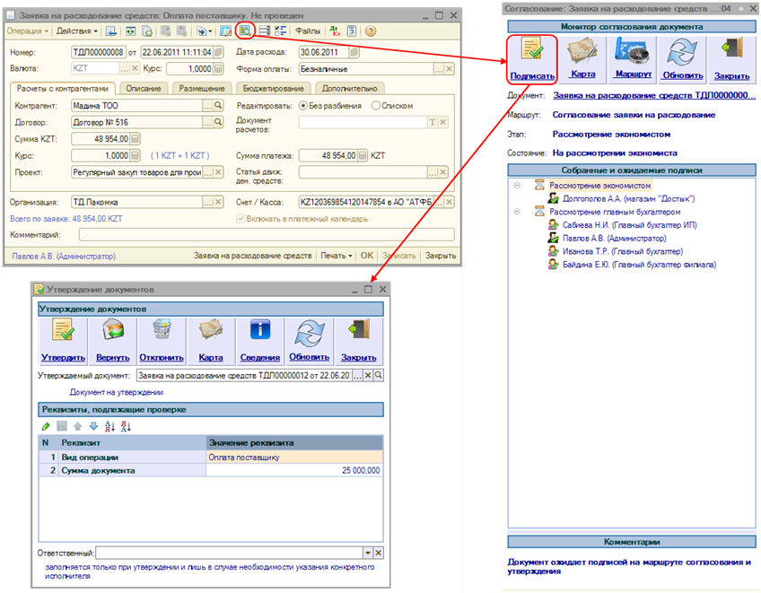Select the Списком radio button

[x=376, y=106]
